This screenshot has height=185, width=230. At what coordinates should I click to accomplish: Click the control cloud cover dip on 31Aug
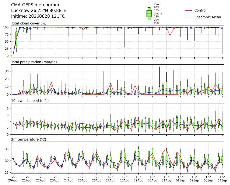pyautogui.click(x=170, y=36)
